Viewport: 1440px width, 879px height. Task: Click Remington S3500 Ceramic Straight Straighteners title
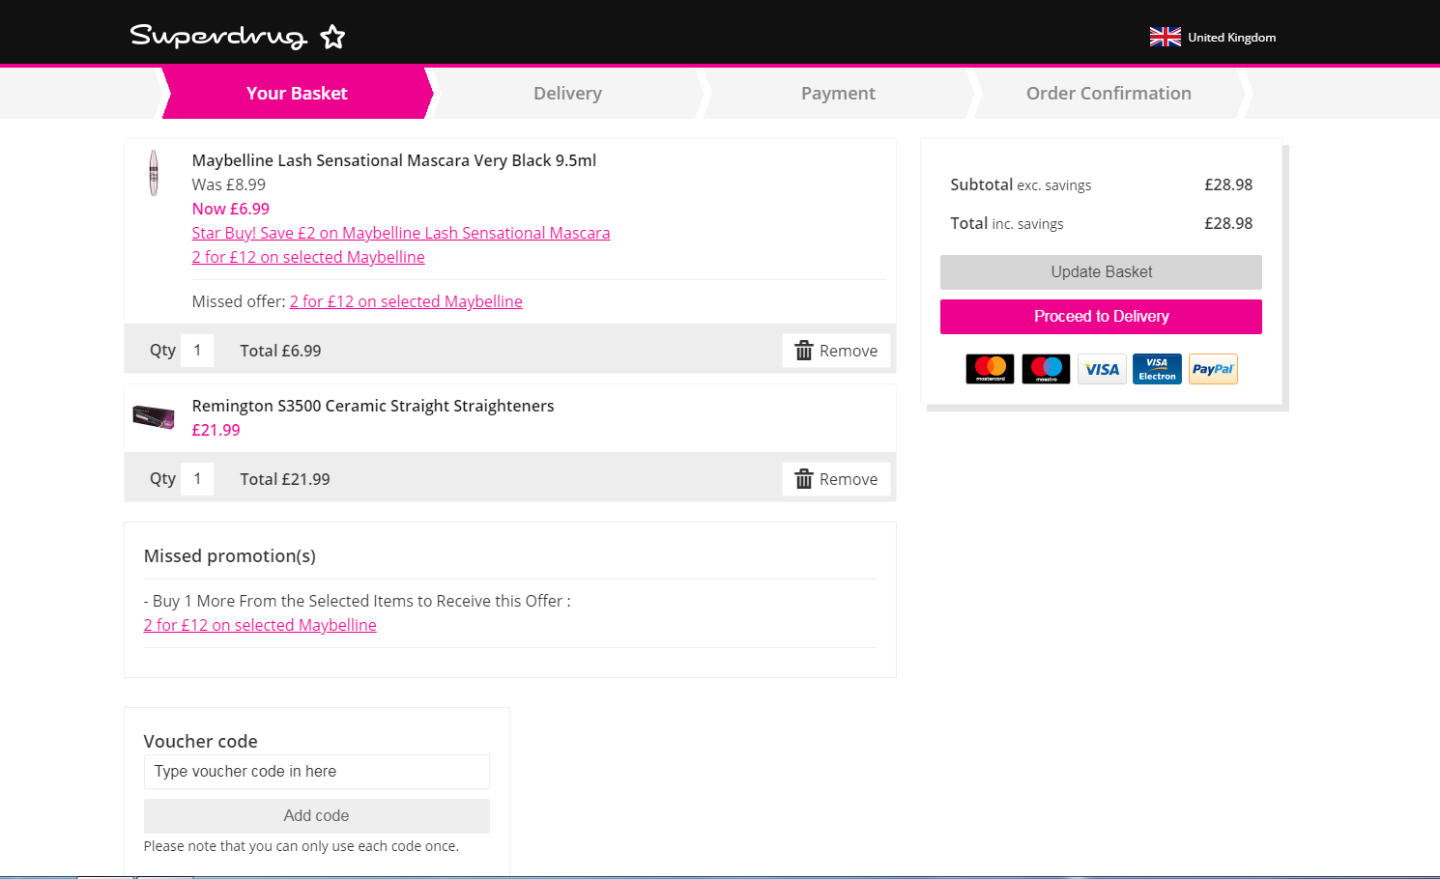373,406
